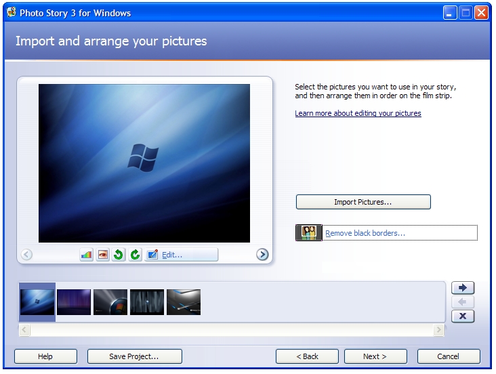Screen dimensions: 496x374
Task: Open the Edit picture dialog
Action: coord(181,255)
